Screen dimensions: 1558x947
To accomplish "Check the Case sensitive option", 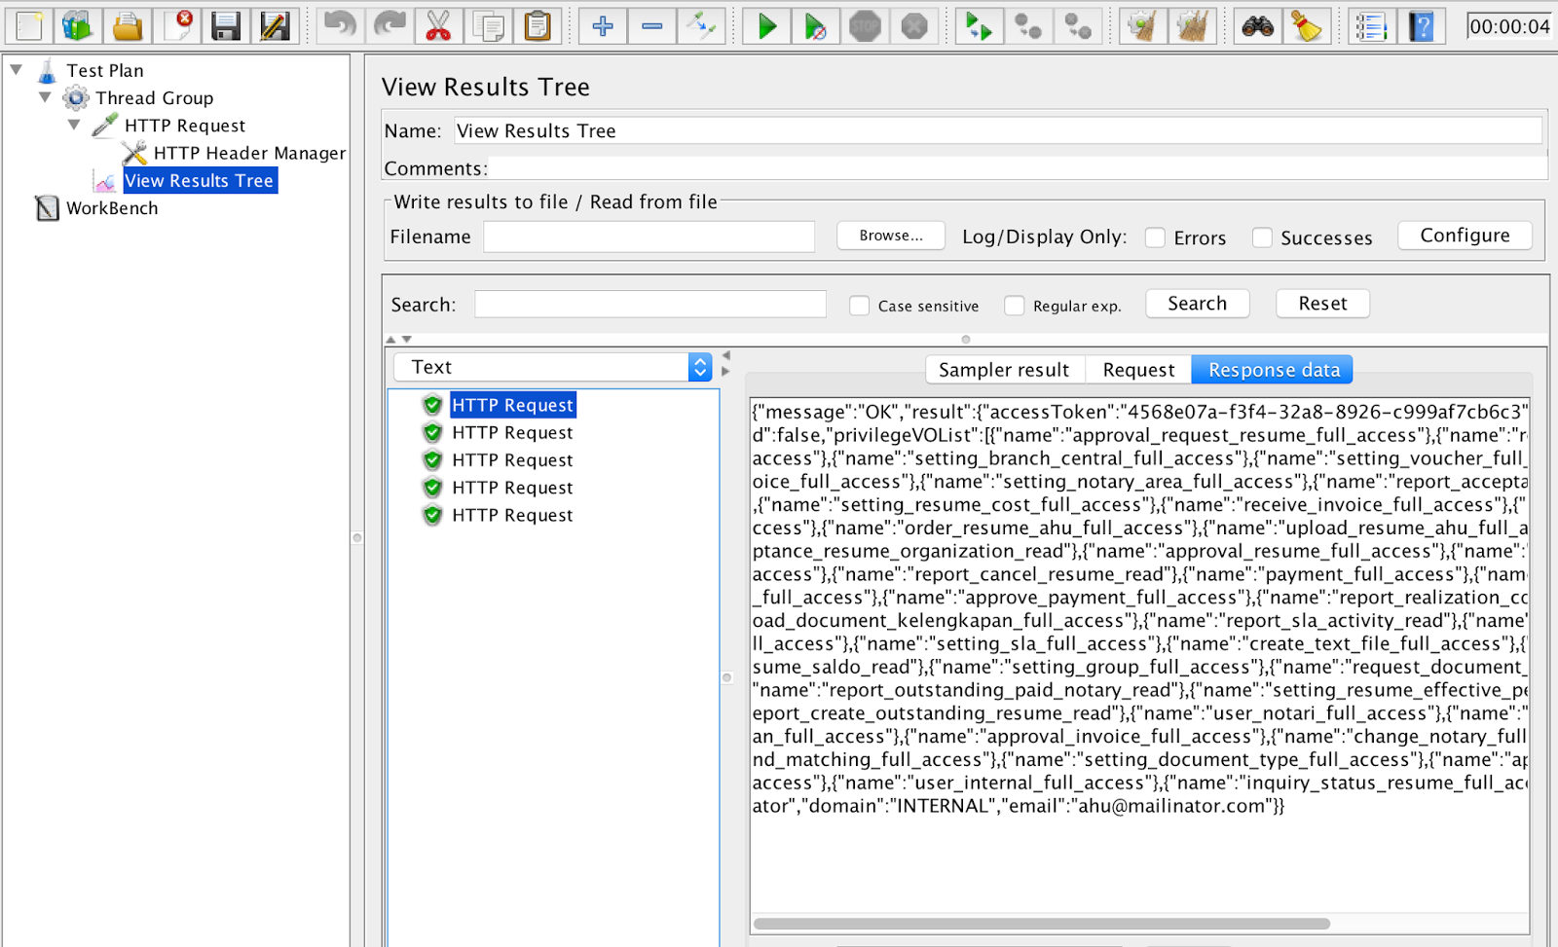I will (860, 305).
